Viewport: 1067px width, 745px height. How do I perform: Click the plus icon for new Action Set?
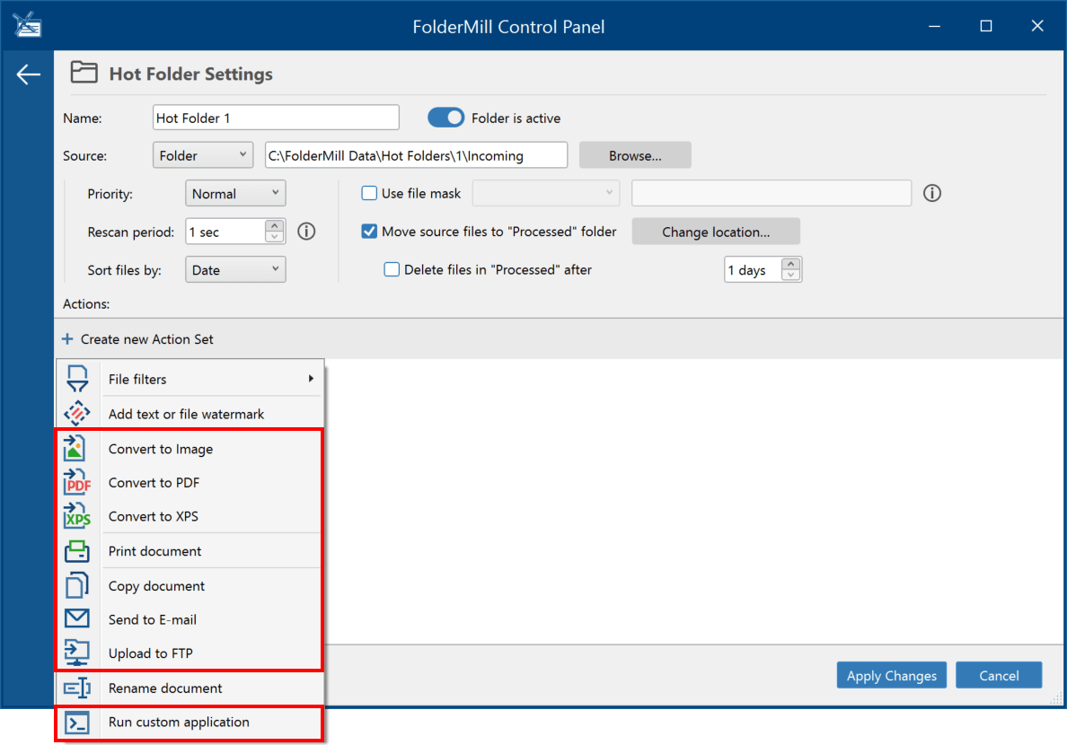pyautogui.click(x=67, y=338)
